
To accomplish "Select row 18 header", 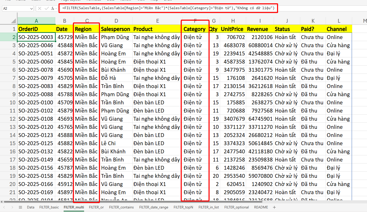I will pyautogui.click(x=9, y=168).
